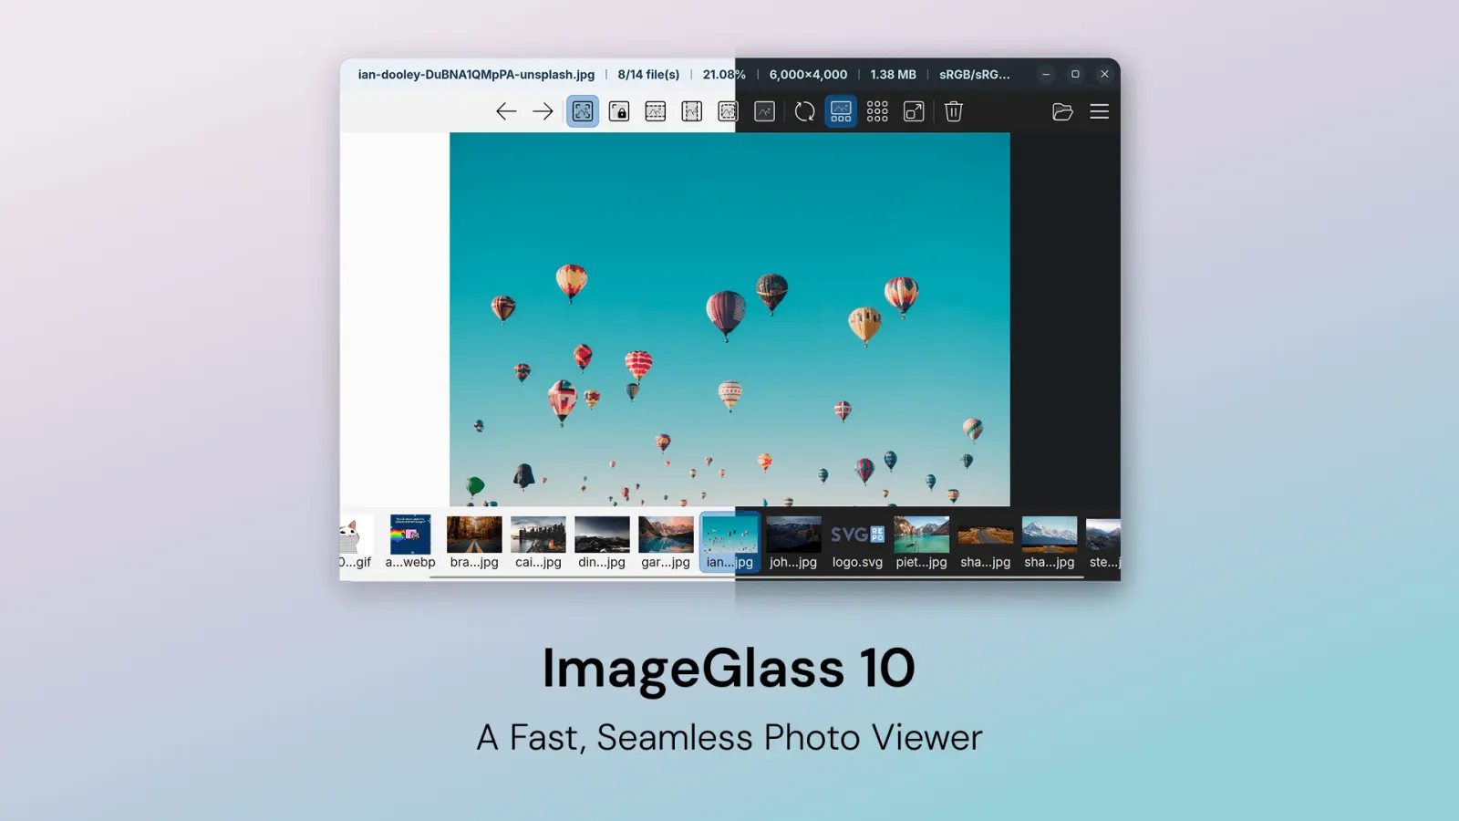The width and height of the screenshot is (1459, 821).
Task: Select Scale to Fill zoom mode
Action: pyautogui.click(x=765, y=111)
